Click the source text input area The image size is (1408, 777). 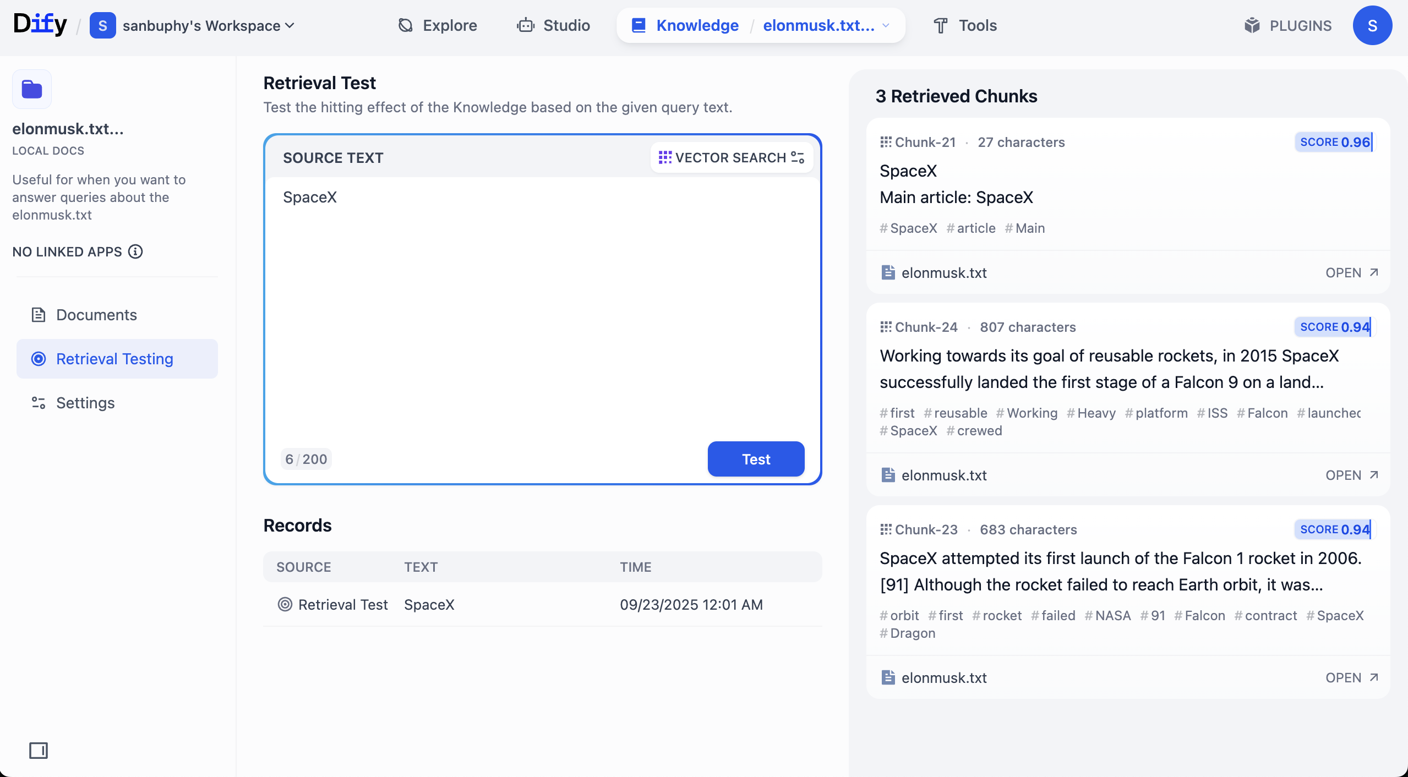click(542, 308)
